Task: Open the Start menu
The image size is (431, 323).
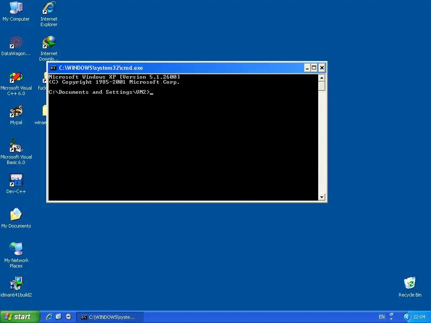Action: pyautogui.click(x=20, y=317)
